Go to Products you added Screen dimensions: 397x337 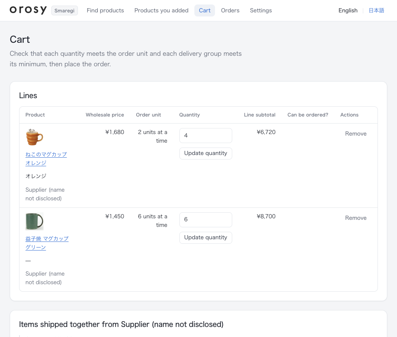coord(161,10)
